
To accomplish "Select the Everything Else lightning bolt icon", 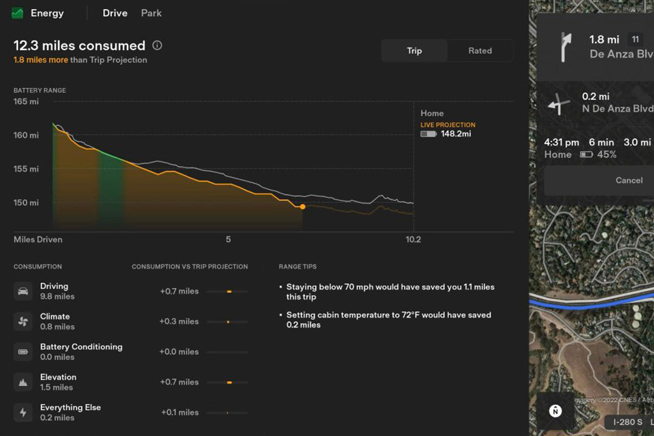I will 23,412.
